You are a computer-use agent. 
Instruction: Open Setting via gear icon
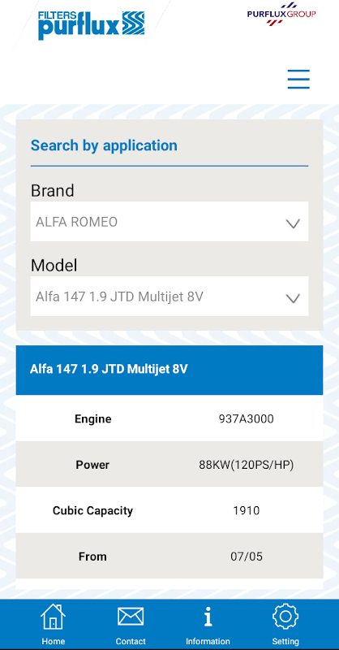(x=285, y=617)
